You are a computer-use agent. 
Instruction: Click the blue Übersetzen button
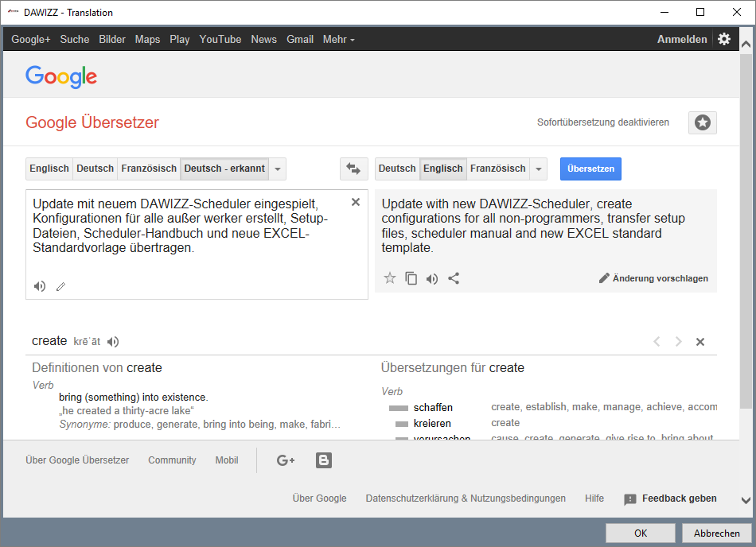590,169
